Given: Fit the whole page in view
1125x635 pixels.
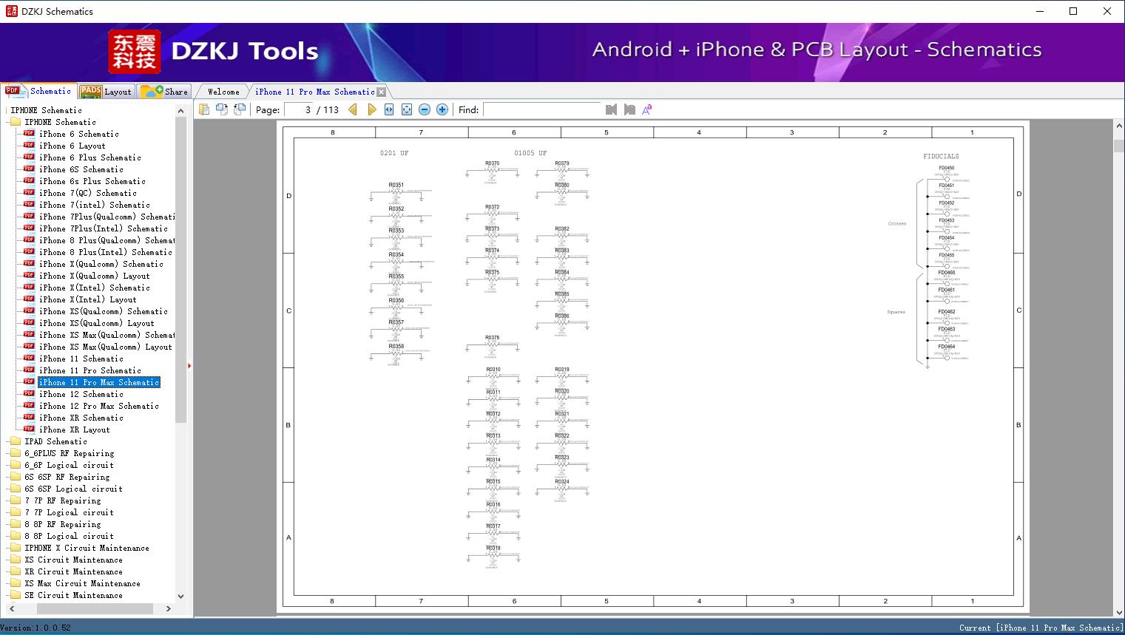Looking at the screenshot, I should [407, 109].
